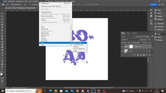Select the Crop tool
This screenshot has width=166, height=93.
point(2,22)
